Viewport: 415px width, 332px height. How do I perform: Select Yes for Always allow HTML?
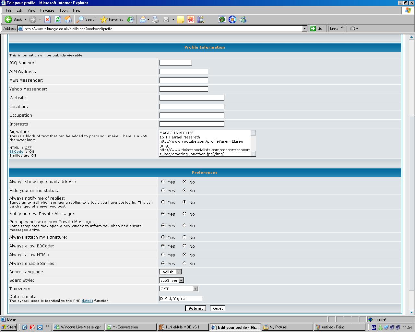click(163, 255)
